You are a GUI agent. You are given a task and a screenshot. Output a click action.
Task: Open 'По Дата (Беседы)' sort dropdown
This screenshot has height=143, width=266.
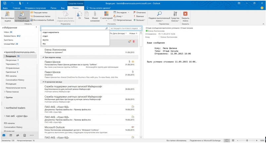pos(118,33)
